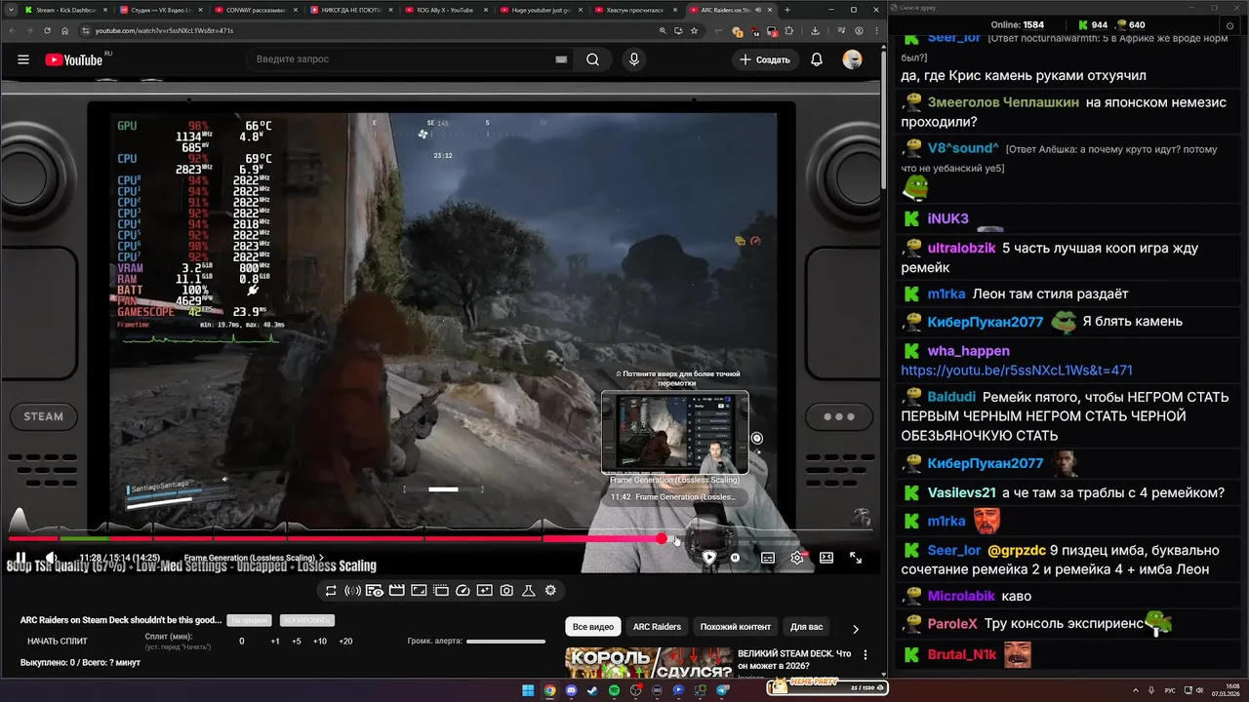Screen dimensions: 1249x702
Task: Open the YouTube guide hamburger menu
Action: [x=22, y=59]
